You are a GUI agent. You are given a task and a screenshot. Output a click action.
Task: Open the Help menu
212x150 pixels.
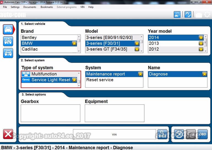[x=91, y=7]
